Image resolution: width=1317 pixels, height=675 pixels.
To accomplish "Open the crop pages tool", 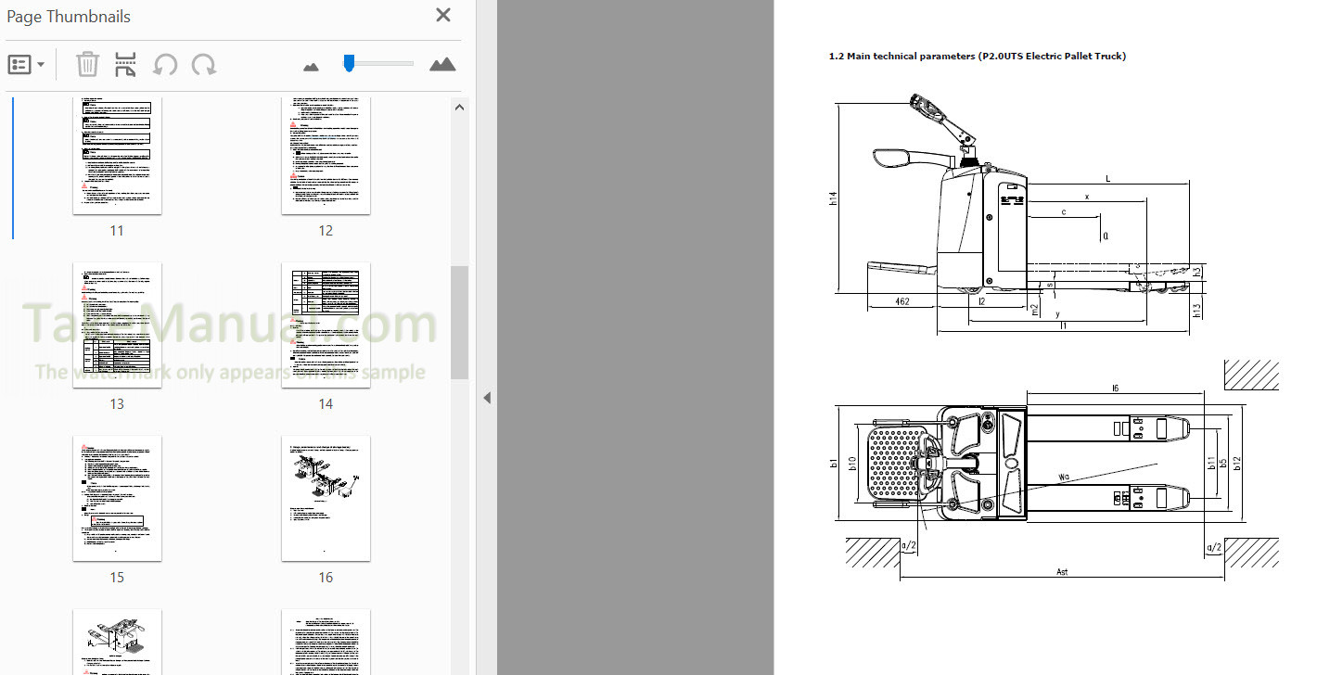I will (125, 64).
